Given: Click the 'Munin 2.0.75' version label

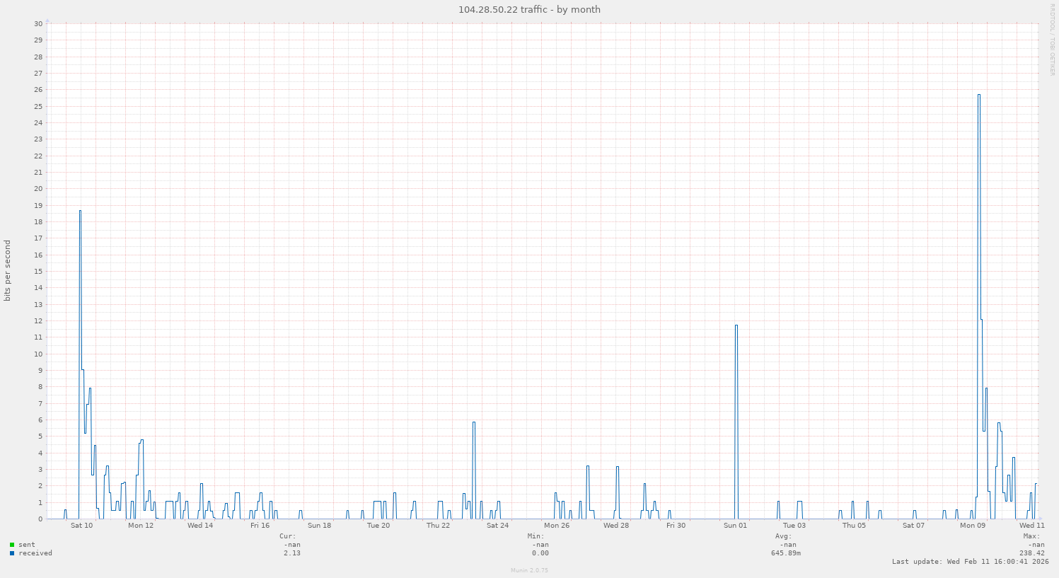Looking at the screenshot, I should click(x=529, y=571).
